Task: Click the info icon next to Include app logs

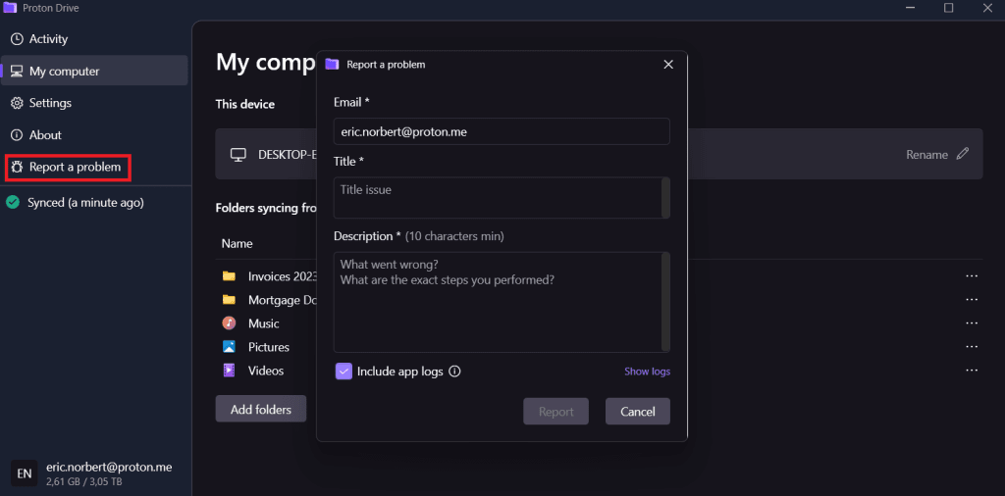Action: (x=455, y=372)
